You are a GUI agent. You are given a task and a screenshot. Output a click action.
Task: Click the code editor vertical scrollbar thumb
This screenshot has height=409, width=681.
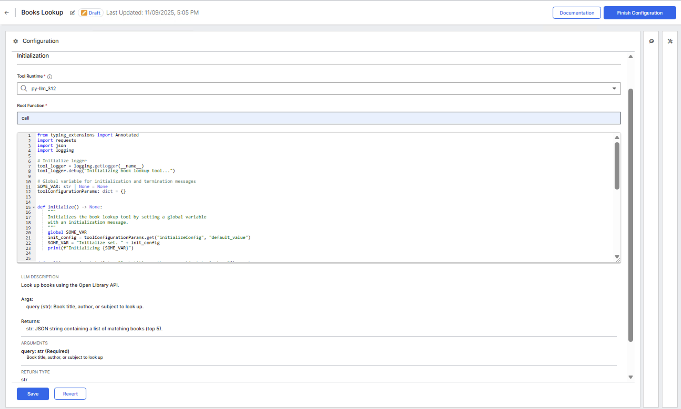click(x=617, y=165)
